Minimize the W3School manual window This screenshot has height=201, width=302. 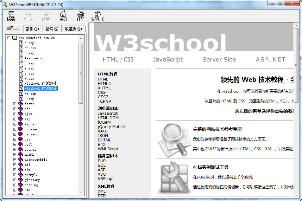point(272,3)
